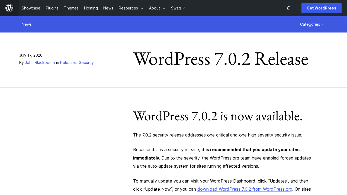Expand the Resources dropdown menu
The image size is (347, 195).
131,8
